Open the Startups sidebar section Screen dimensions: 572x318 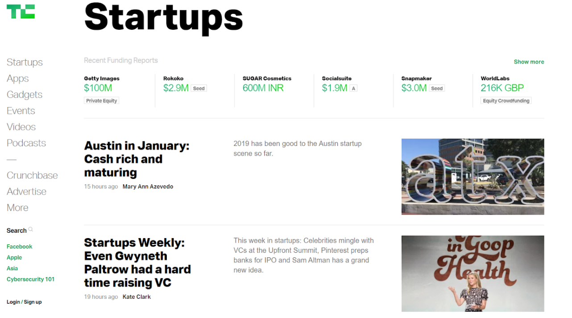pyautogui.click(x=25, y=62)
